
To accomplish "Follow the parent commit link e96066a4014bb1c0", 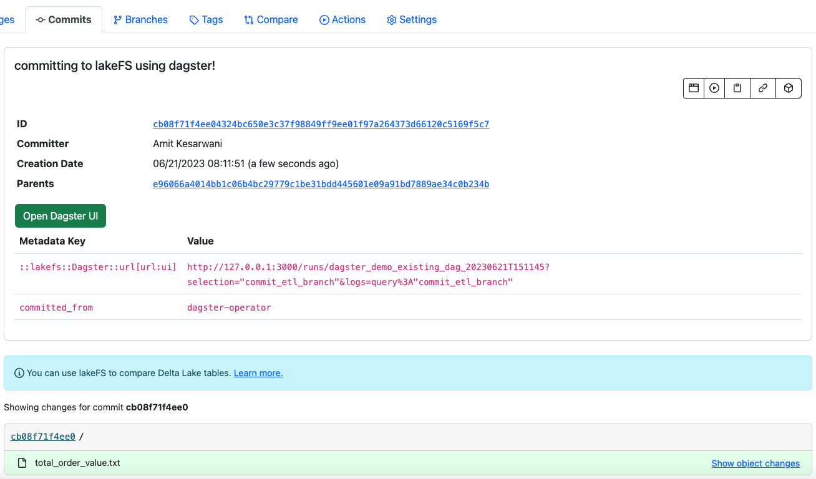I will 321,184.
